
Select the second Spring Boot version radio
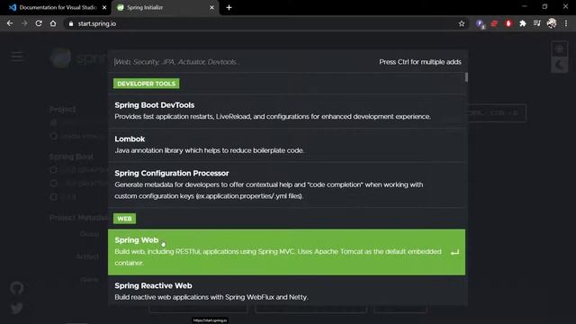click(x=54, y=183)
